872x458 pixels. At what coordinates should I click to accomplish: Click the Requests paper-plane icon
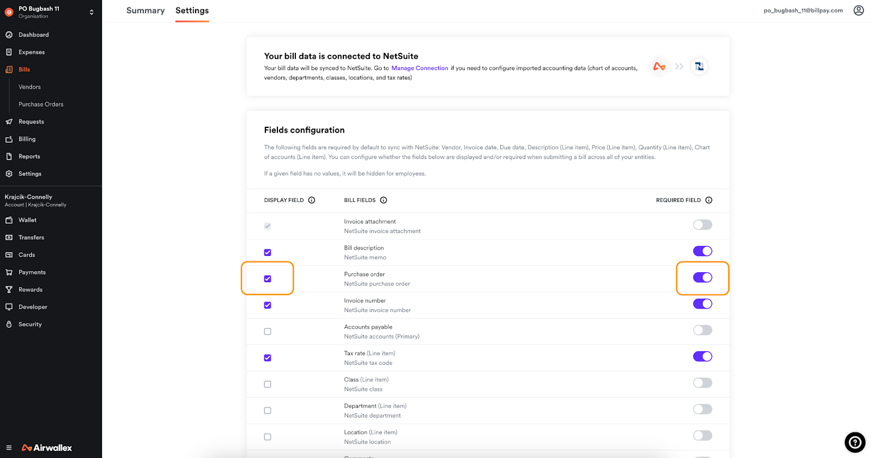tap(9, 122)
